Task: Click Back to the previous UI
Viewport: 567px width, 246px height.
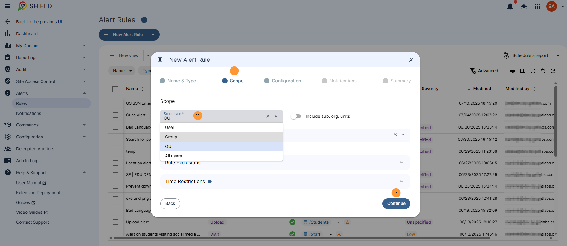Action: tap(39, 22)
